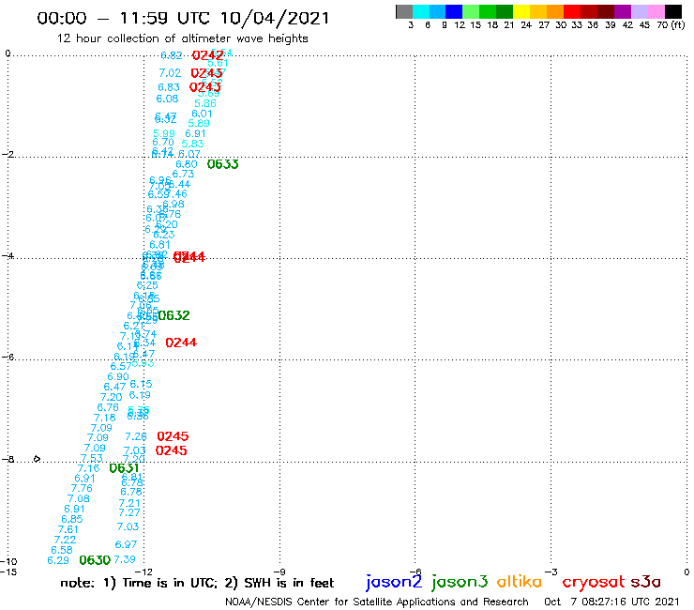The image size is (694, 610).
Task: Click the wave height value '7.76'
Action: pos(82,488)
